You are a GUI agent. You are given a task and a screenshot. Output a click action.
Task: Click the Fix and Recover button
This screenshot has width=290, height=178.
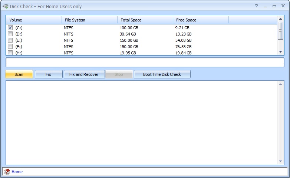tap(84, 74)
